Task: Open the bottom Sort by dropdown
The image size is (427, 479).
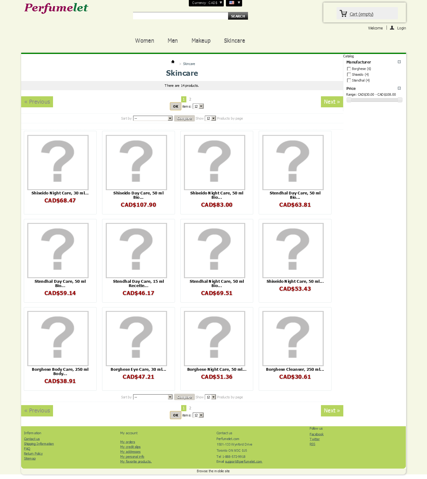Action: point(153,397)
